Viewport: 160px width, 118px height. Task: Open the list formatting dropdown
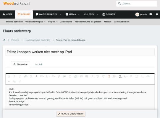42,76
